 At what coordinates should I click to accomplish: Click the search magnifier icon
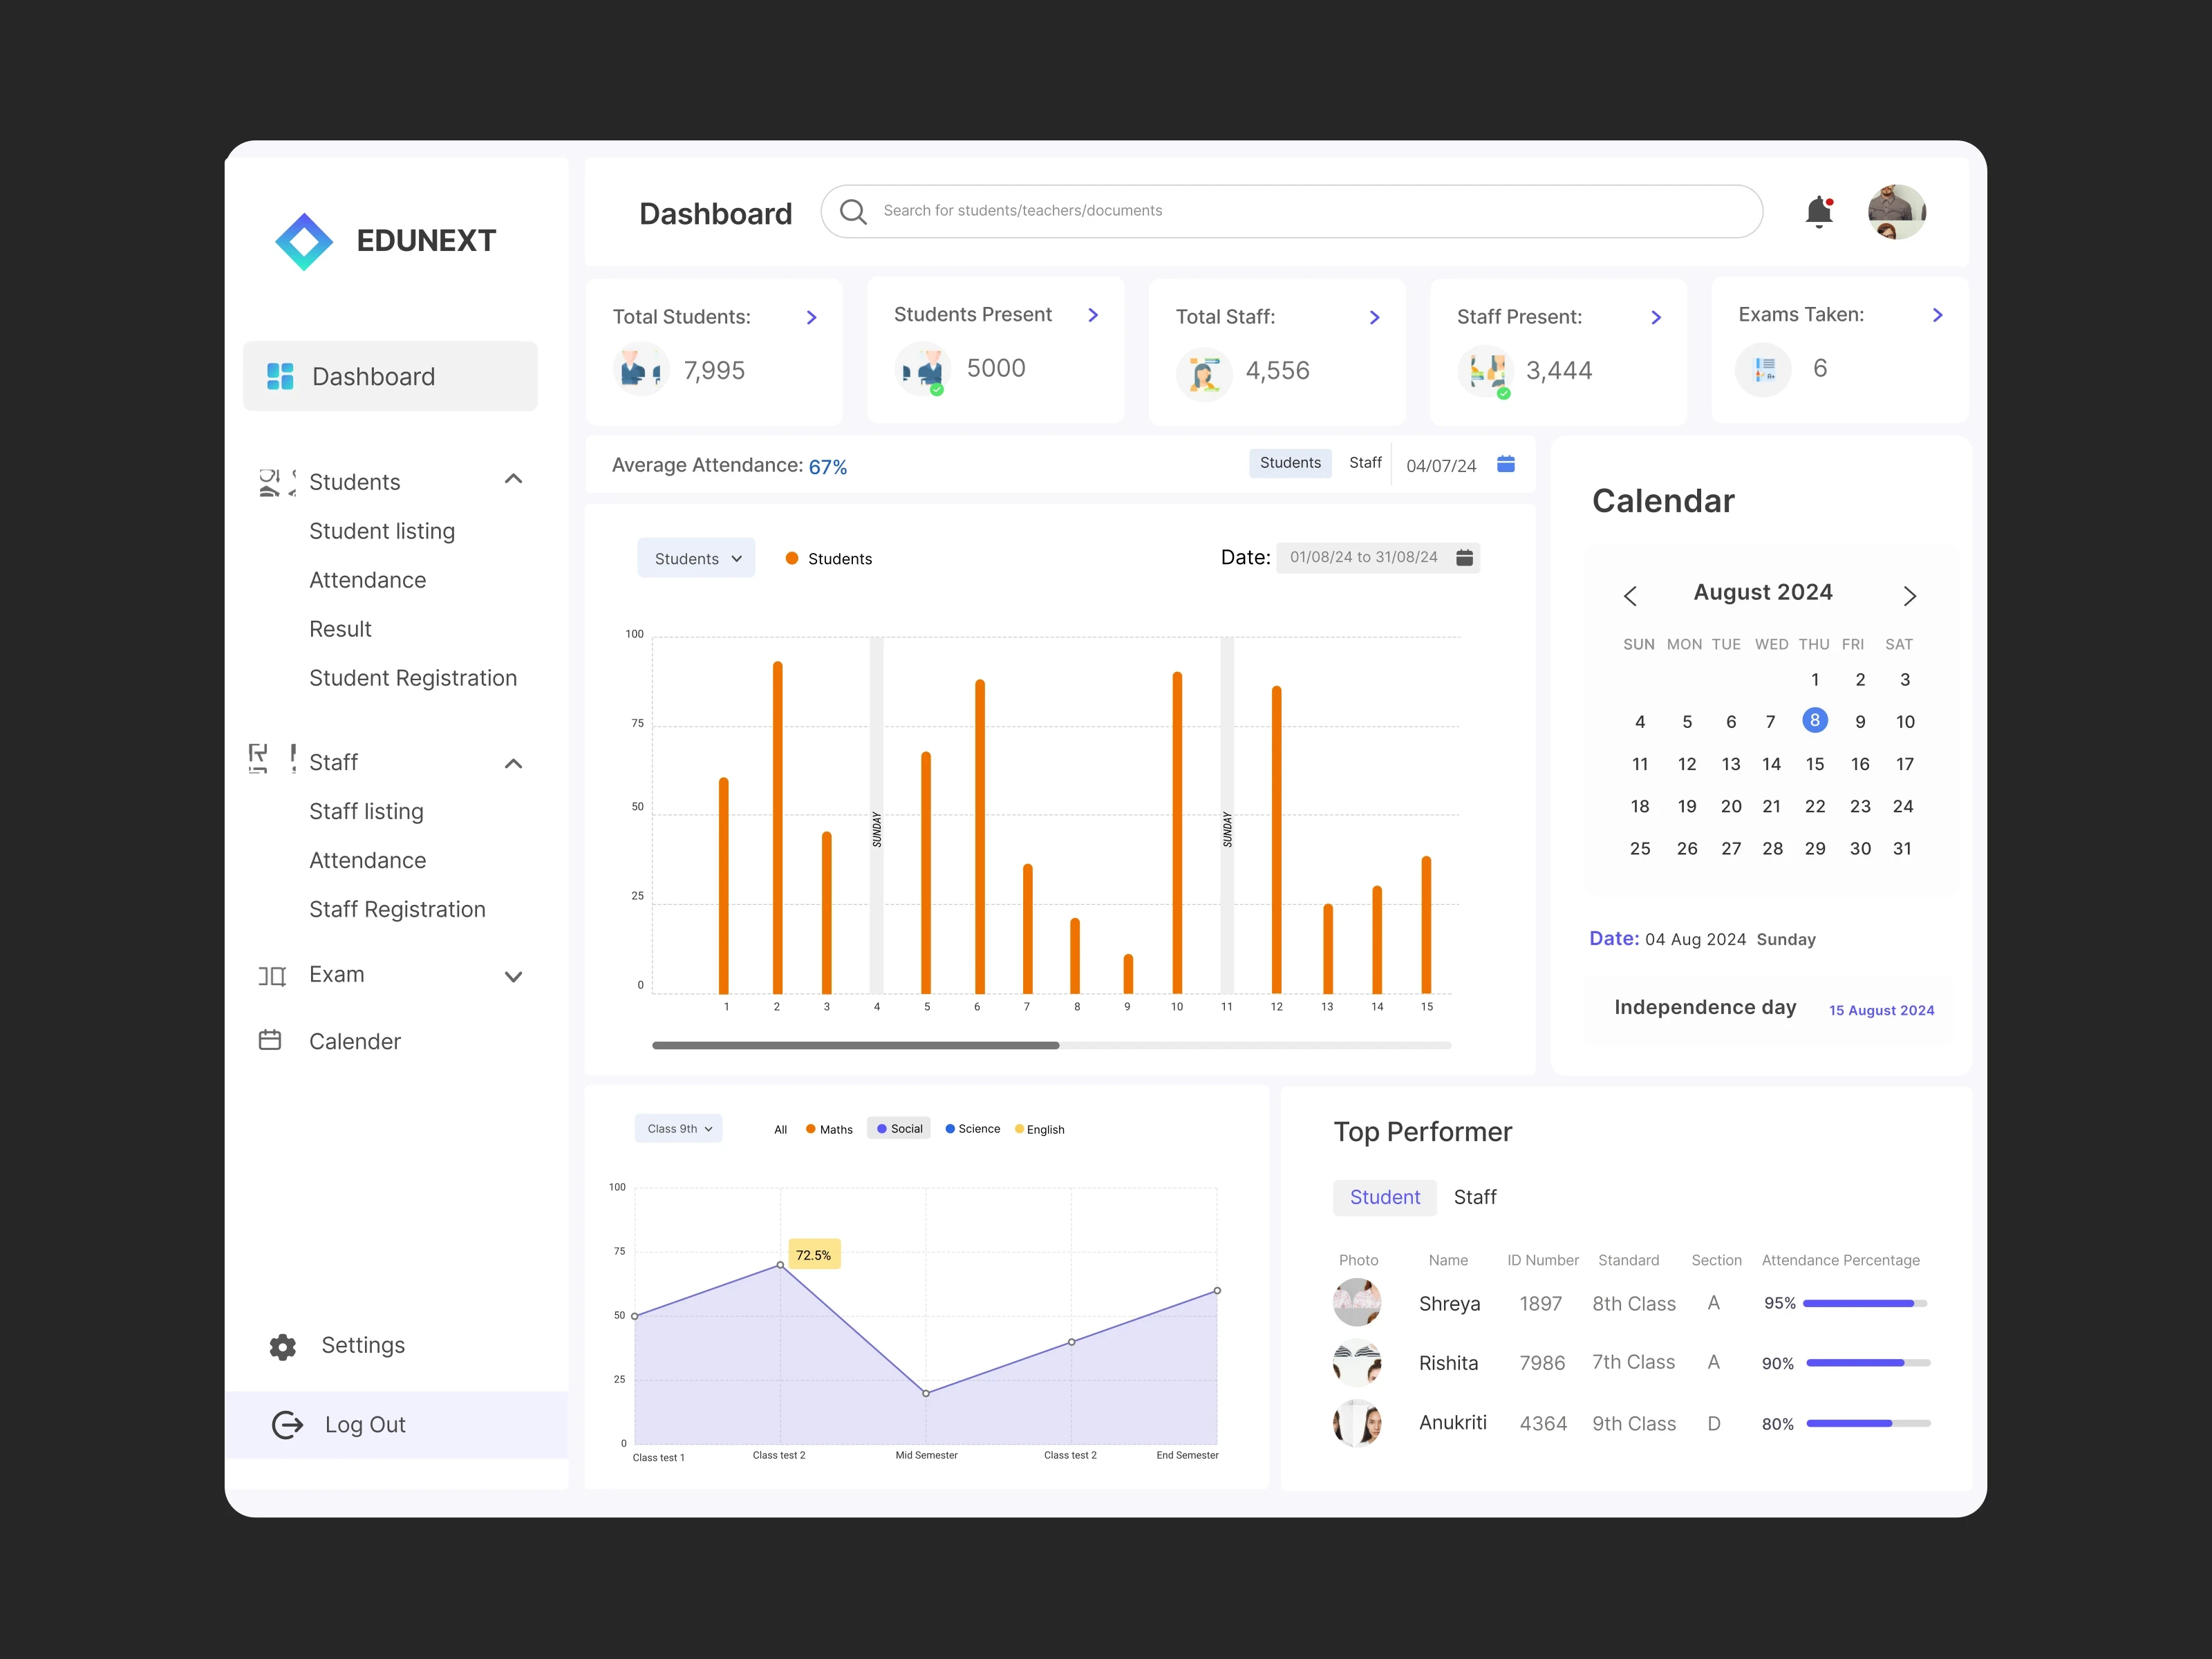pos(853,211)
